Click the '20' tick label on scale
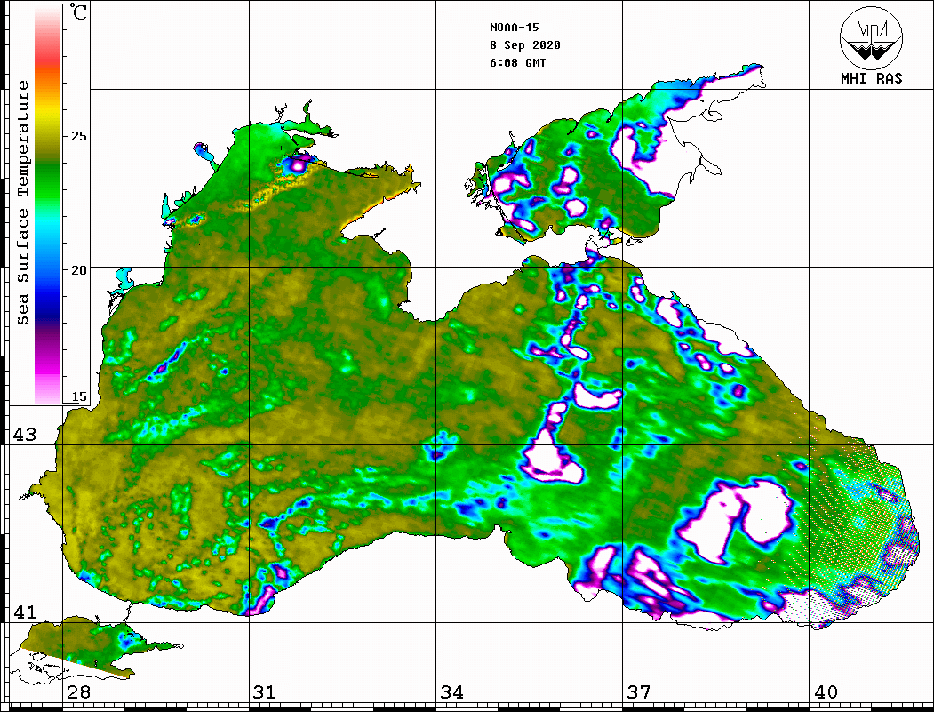934x712 pixels. 78,270
